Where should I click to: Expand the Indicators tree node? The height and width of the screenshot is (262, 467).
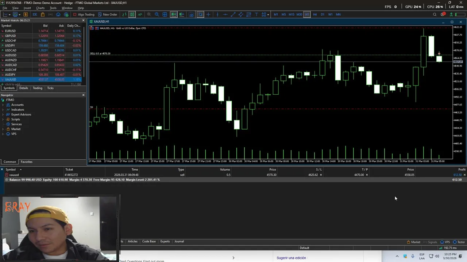3,110
